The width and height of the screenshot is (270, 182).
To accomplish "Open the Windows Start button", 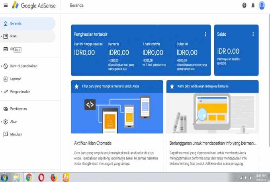I will [5, 177].
